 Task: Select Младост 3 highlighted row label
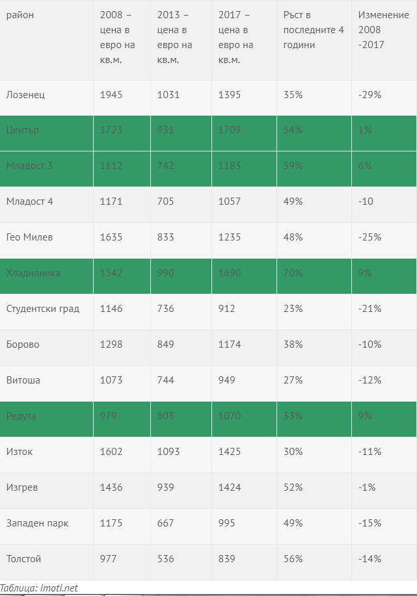pos(29,166)
